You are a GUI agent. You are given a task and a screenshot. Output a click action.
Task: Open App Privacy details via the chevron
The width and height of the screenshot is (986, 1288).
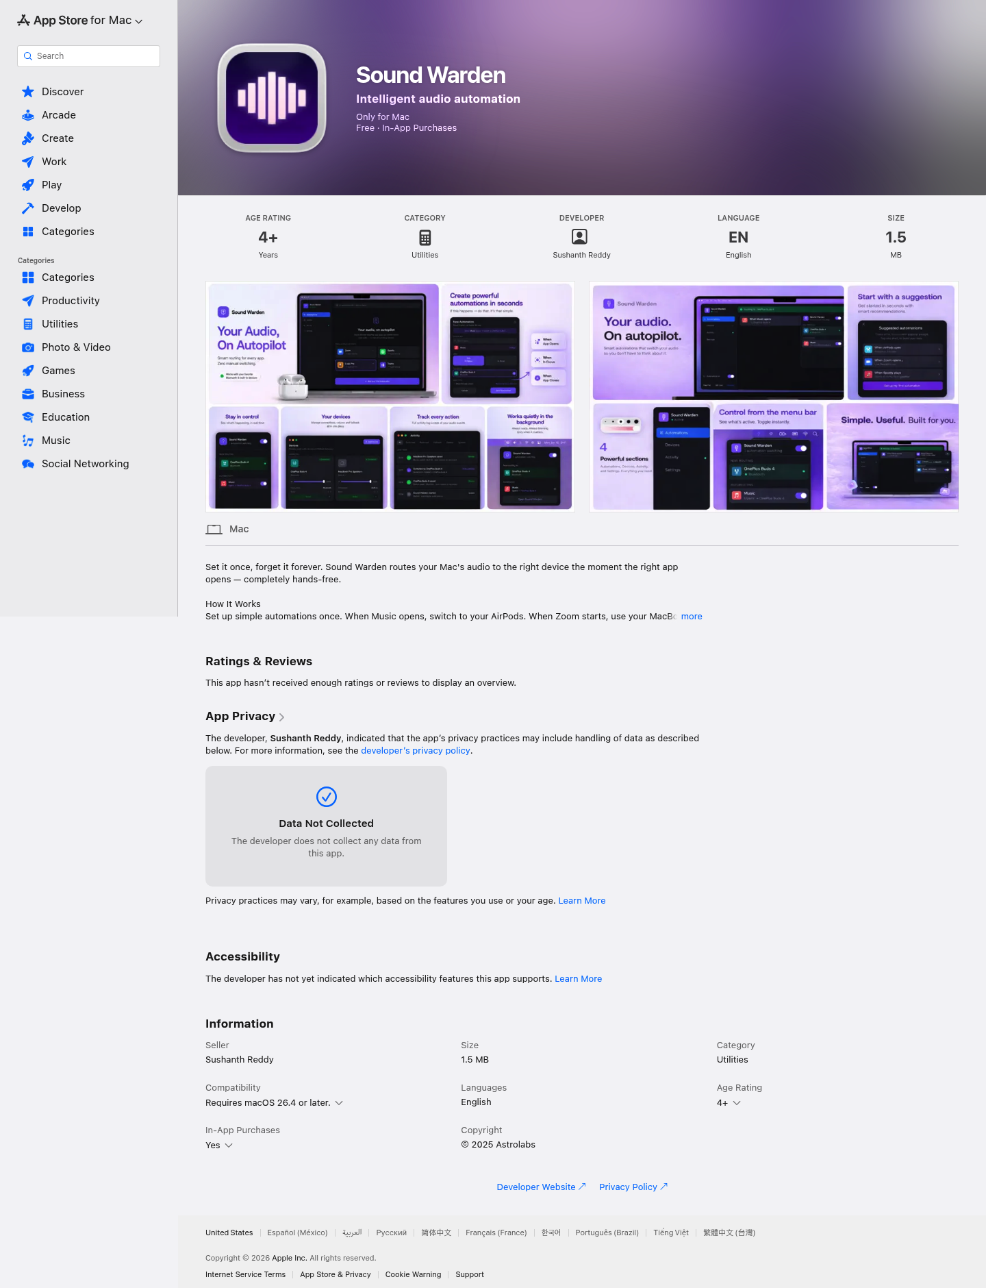(x=282, y=717)
